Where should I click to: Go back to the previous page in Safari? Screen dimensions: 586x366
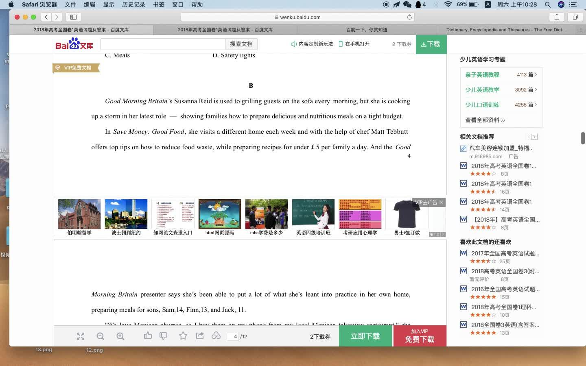point(46,17)
